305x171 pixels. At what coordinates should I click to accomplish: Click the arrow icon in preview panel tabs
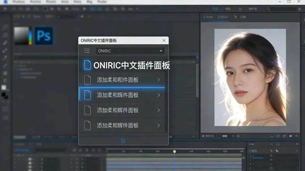pos(235,17)
